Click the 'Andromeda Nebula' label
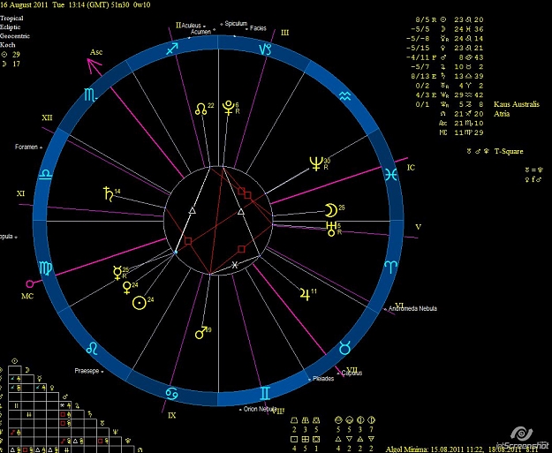Image resolution: width=552 pixels, height=453 pixels. pos(412,309)
